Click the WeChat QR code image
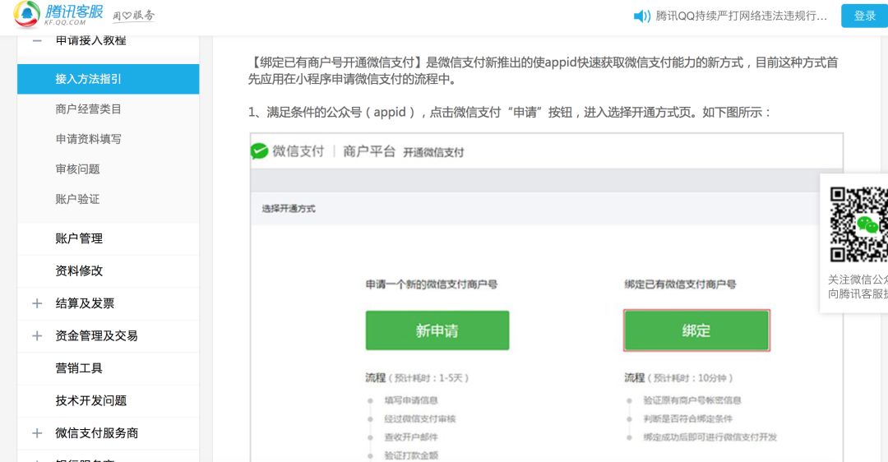The height and width of the screenshot is (462, 888). click(x=858, y=224)
